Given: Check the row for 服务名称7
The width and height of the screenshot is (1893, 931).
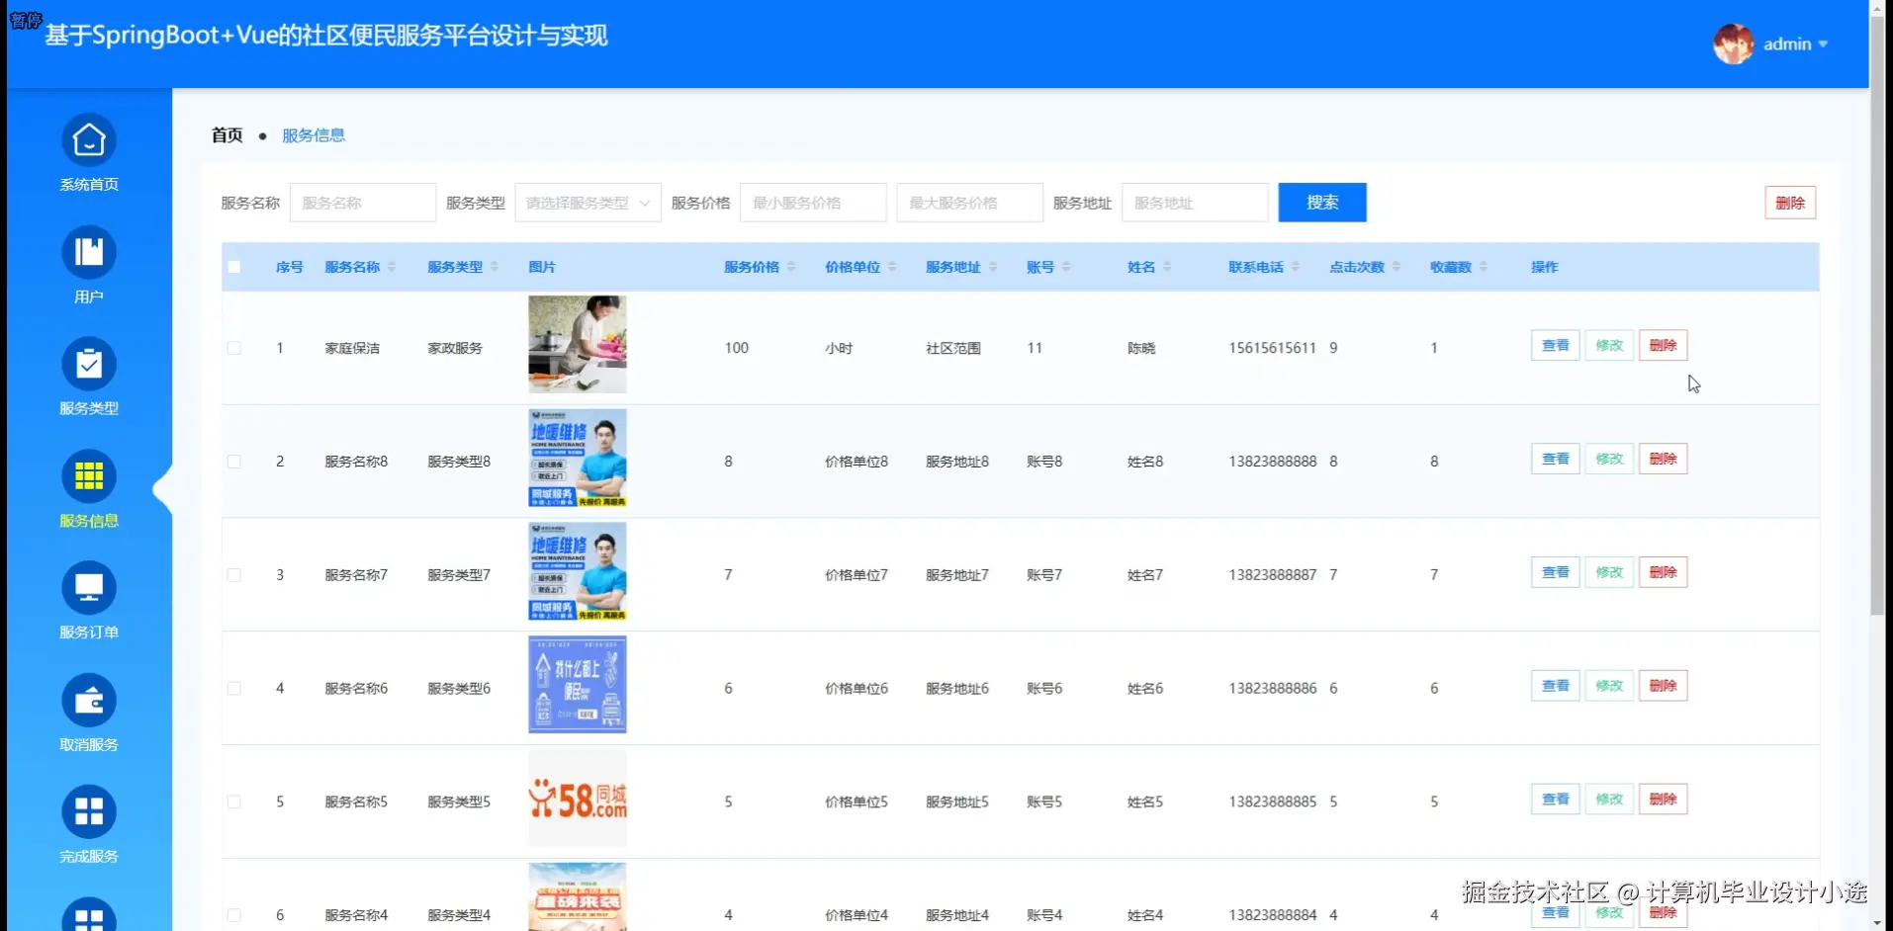Looking at the screenshot, I should 234,574.
